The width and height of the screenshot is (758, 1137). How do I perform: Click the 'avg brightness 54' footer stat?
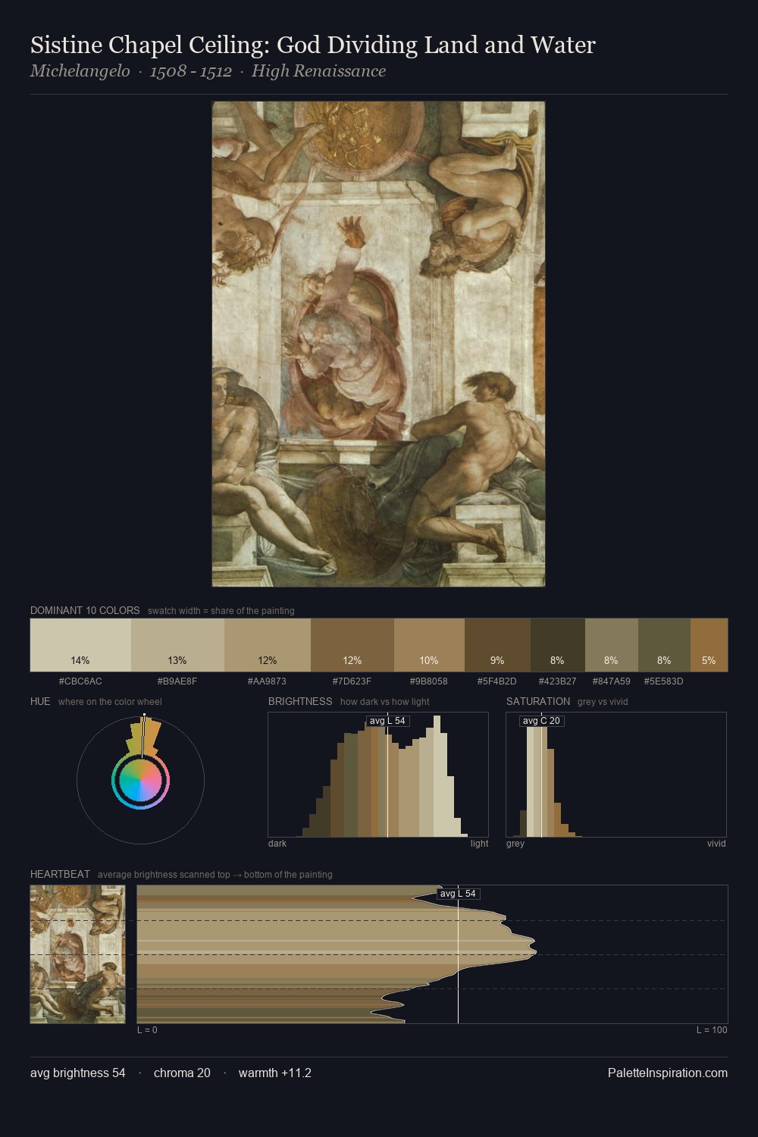click(x=78, y=1073)
